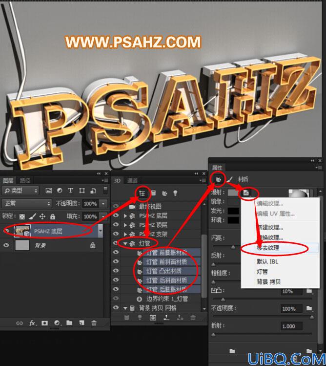Toggle eye for 灯管 后斜面材质

(x=116, y=280)
